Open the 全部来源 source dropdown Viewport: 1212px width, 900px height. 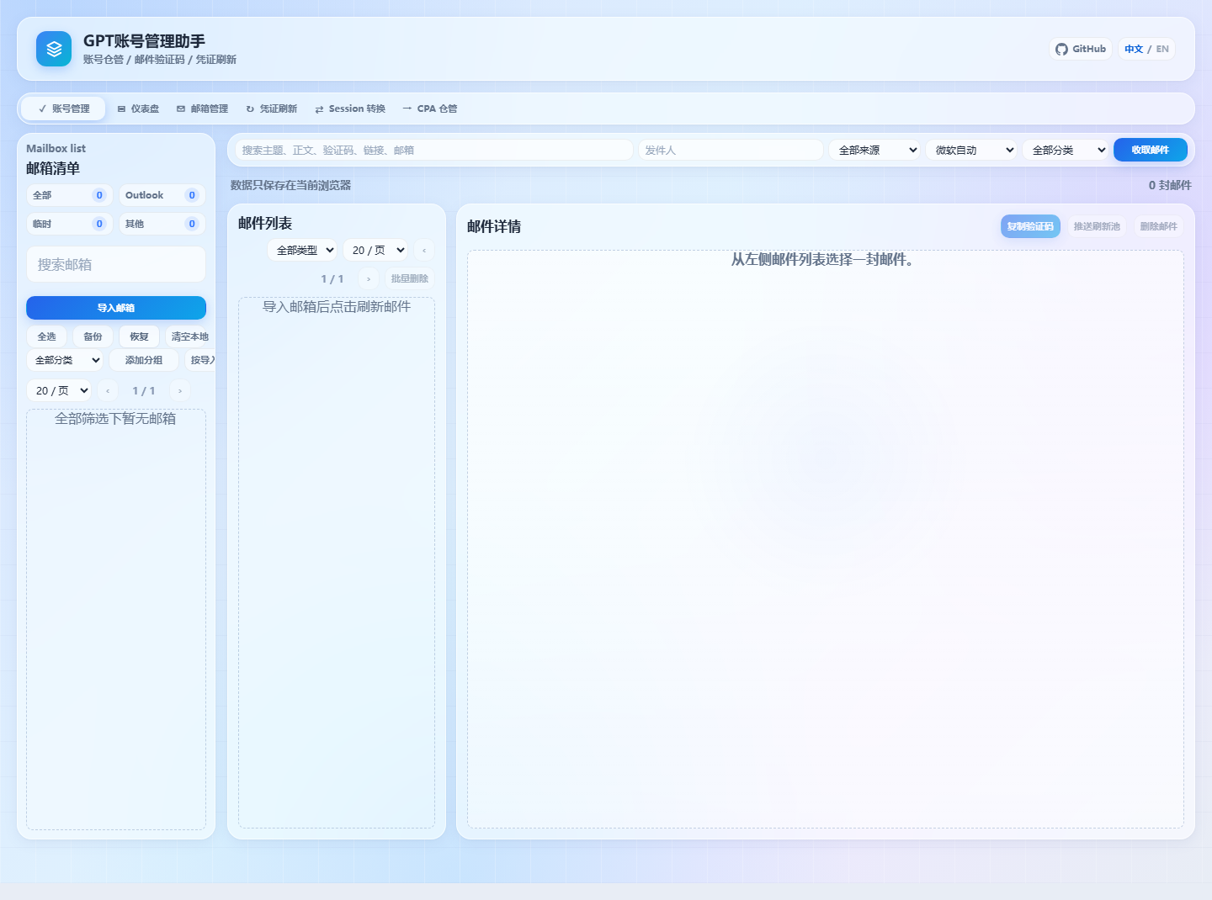[874, 150]
